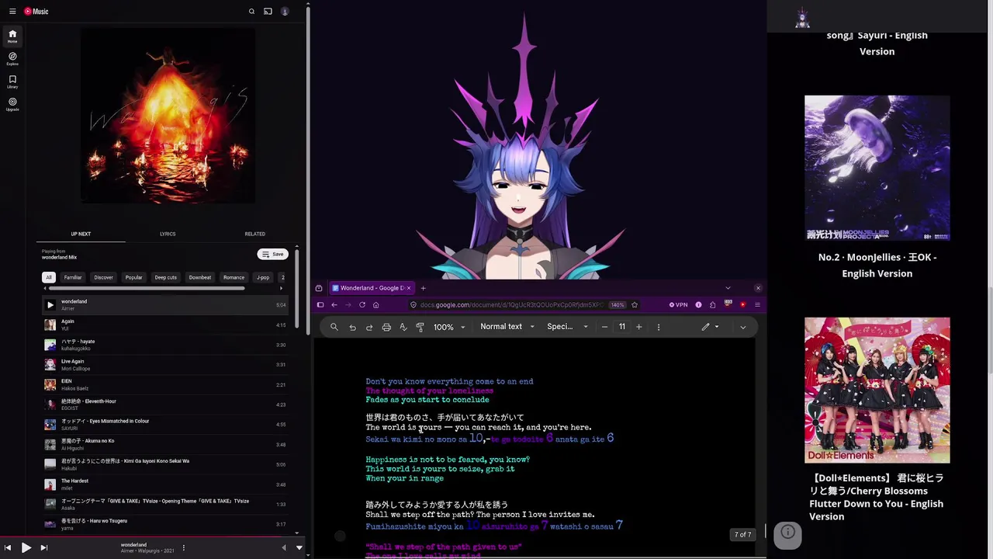Image resolution: width=993 pixels, height=559 pixels.
Task: Open more options for wonderland in player bar
Action: (x=184, y=548)
